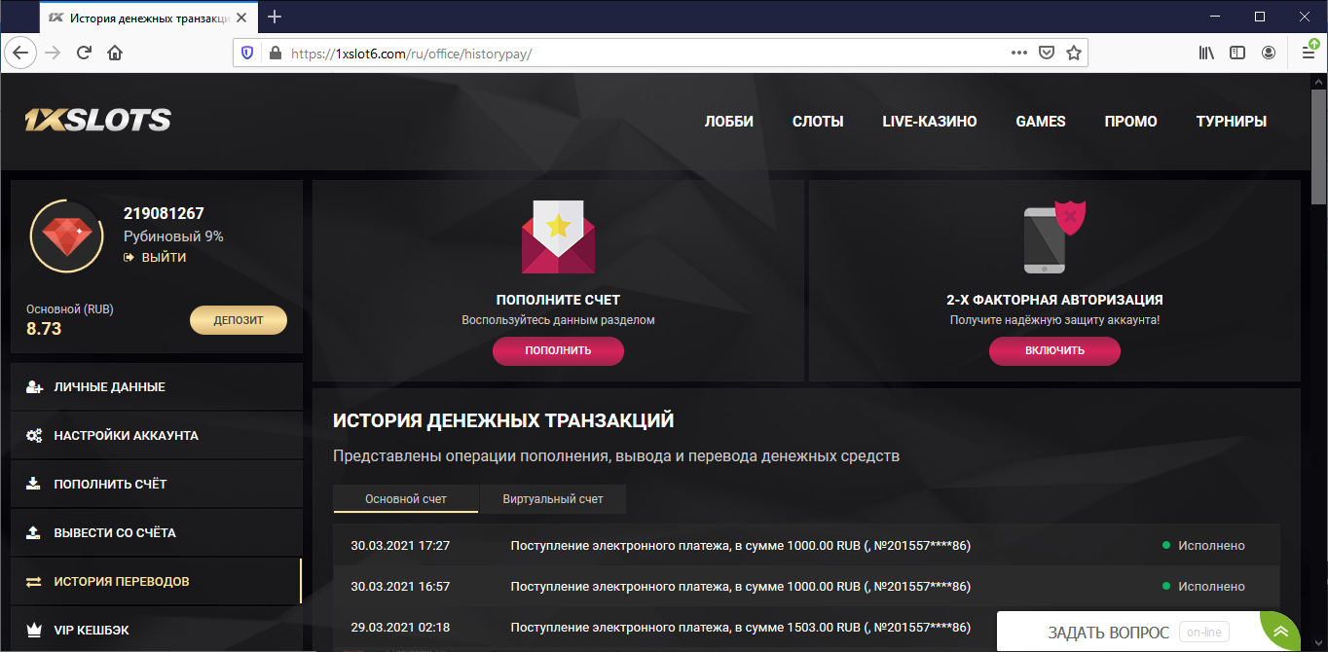
Task: Click the ruby level avatar icon
Action: point(67,236)
